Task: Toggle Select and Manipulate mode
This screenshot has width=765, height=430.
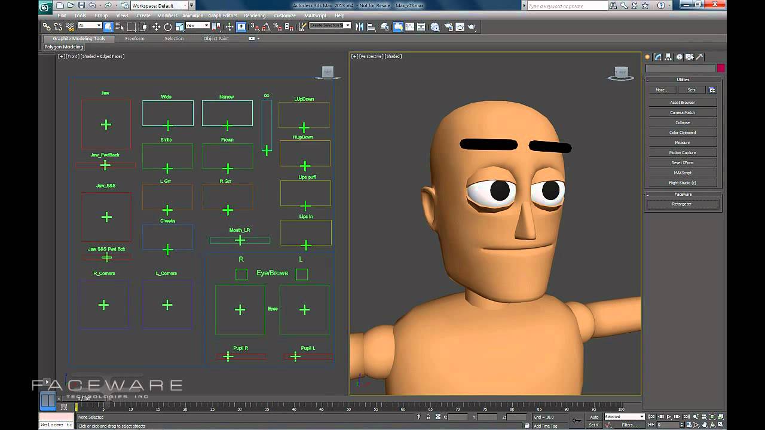Action: click(x=229, y=27)
